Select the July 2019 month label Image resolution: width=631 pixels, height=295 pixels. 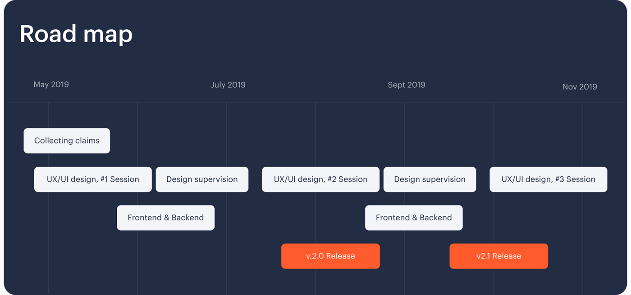[x=228, y=85]
